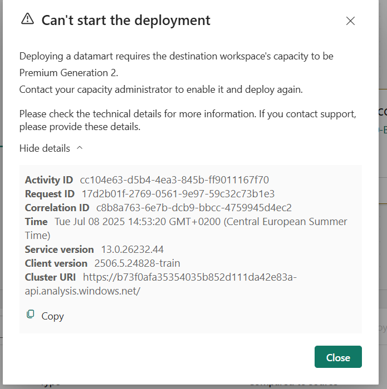Click the warning triangle icon
This screenshot has width=387, height=389.
pyautogui.click(x=27, y=19)
